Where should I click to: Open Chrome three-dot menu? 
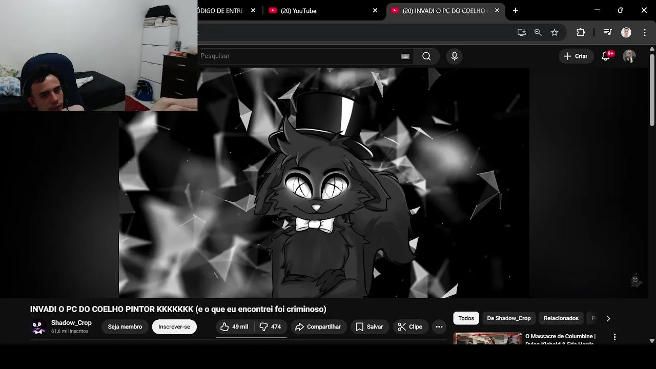645,32
